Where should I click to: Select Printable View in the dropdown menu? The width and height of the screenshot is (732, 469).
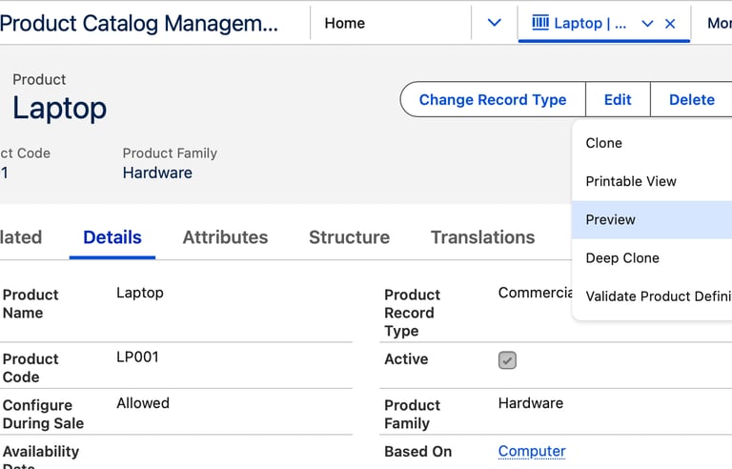[630, 181]
